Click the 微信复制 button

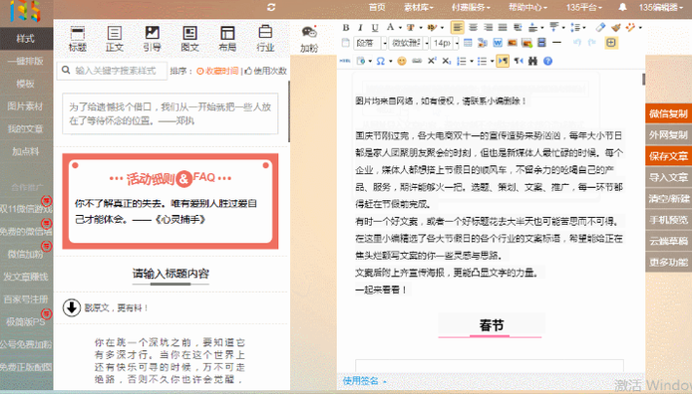click(x=668, y=113)
